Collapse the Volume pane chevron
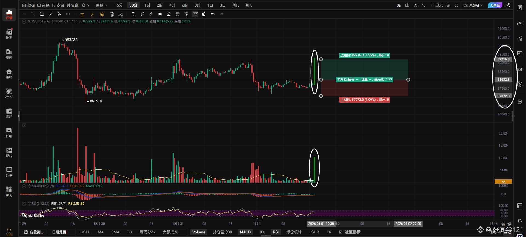The image size is (526, 237). pyautogui.click(x=24, y=125)
